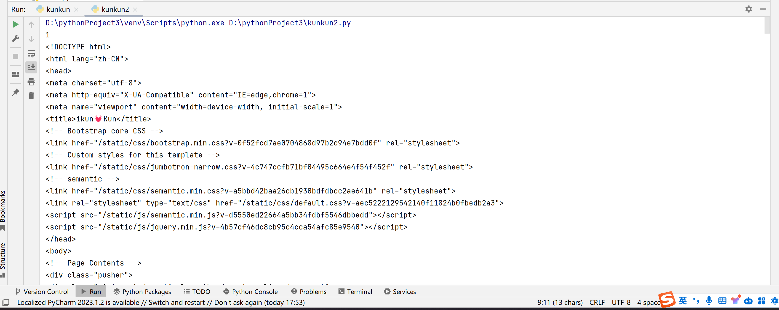Switch to the kunkun run tab
This screenshot has height=310, width=779.
53,9
